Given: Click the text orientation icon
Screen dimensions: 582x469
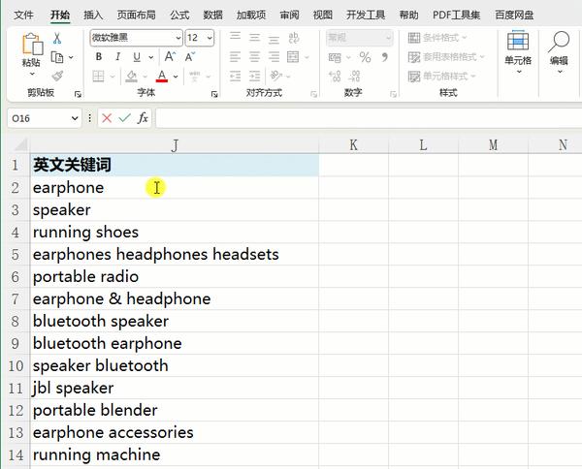Looking at the screenshot, I should [x=275, y=76].
